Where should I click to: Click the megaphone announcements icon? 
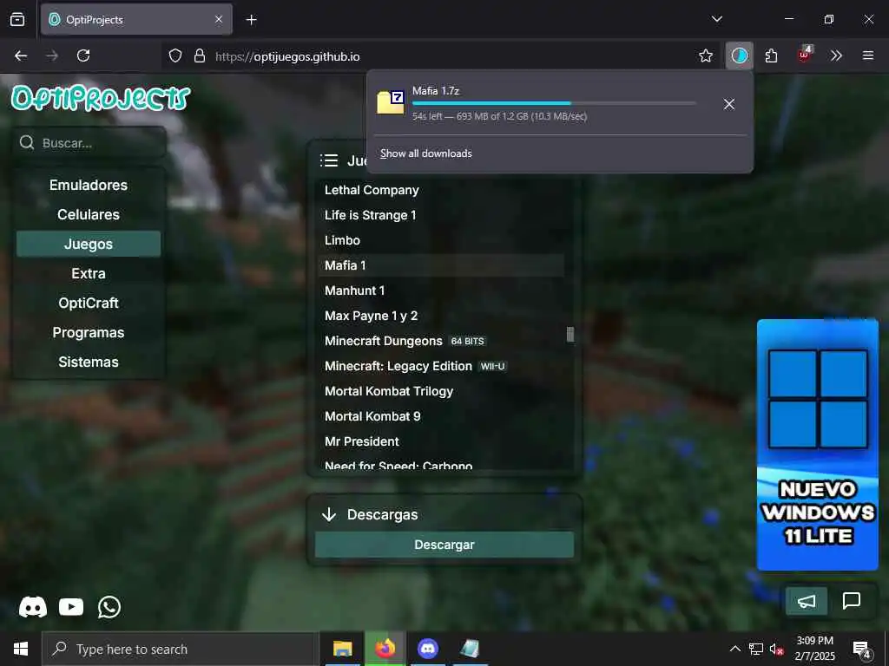tap(807, 601)
